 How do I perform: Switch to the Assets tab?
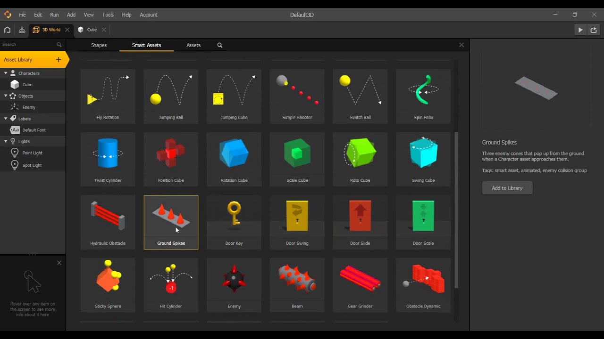pyautogui.click(x=193, y=45)
